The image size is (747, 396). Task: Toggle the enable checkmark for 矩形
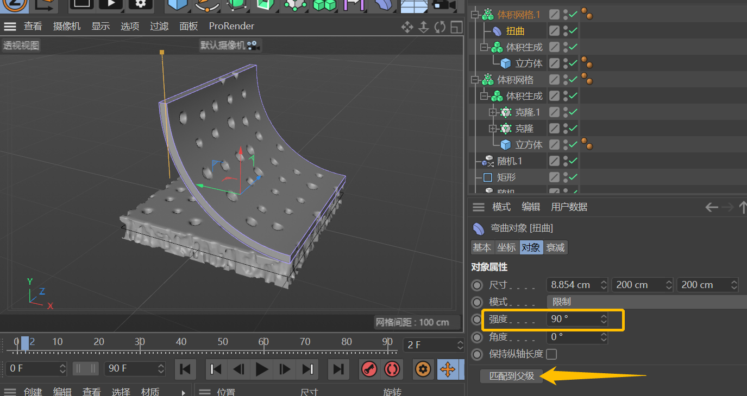(x=574, y=177)
